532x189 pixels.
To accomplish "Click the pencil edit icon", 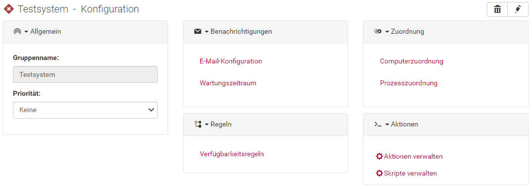I will [518, 9].
